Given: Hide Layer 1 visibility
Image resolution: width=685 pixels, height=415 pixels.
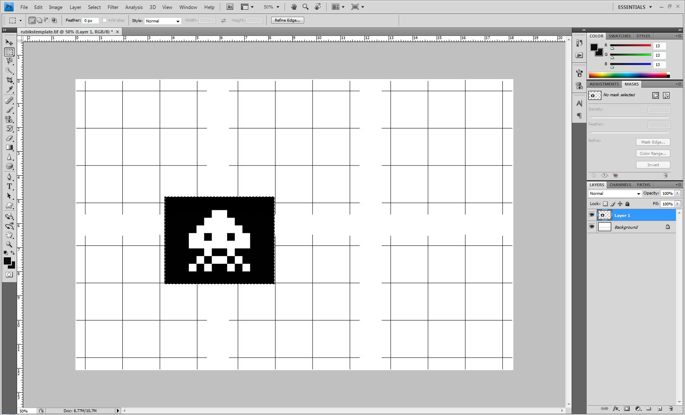Looking at the screenshot, I should click(592, 215).
